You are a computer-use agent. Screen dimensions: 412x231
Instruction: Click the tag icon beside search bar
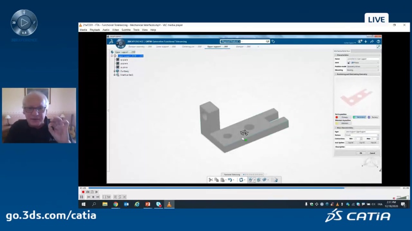[x=273, y=41]
